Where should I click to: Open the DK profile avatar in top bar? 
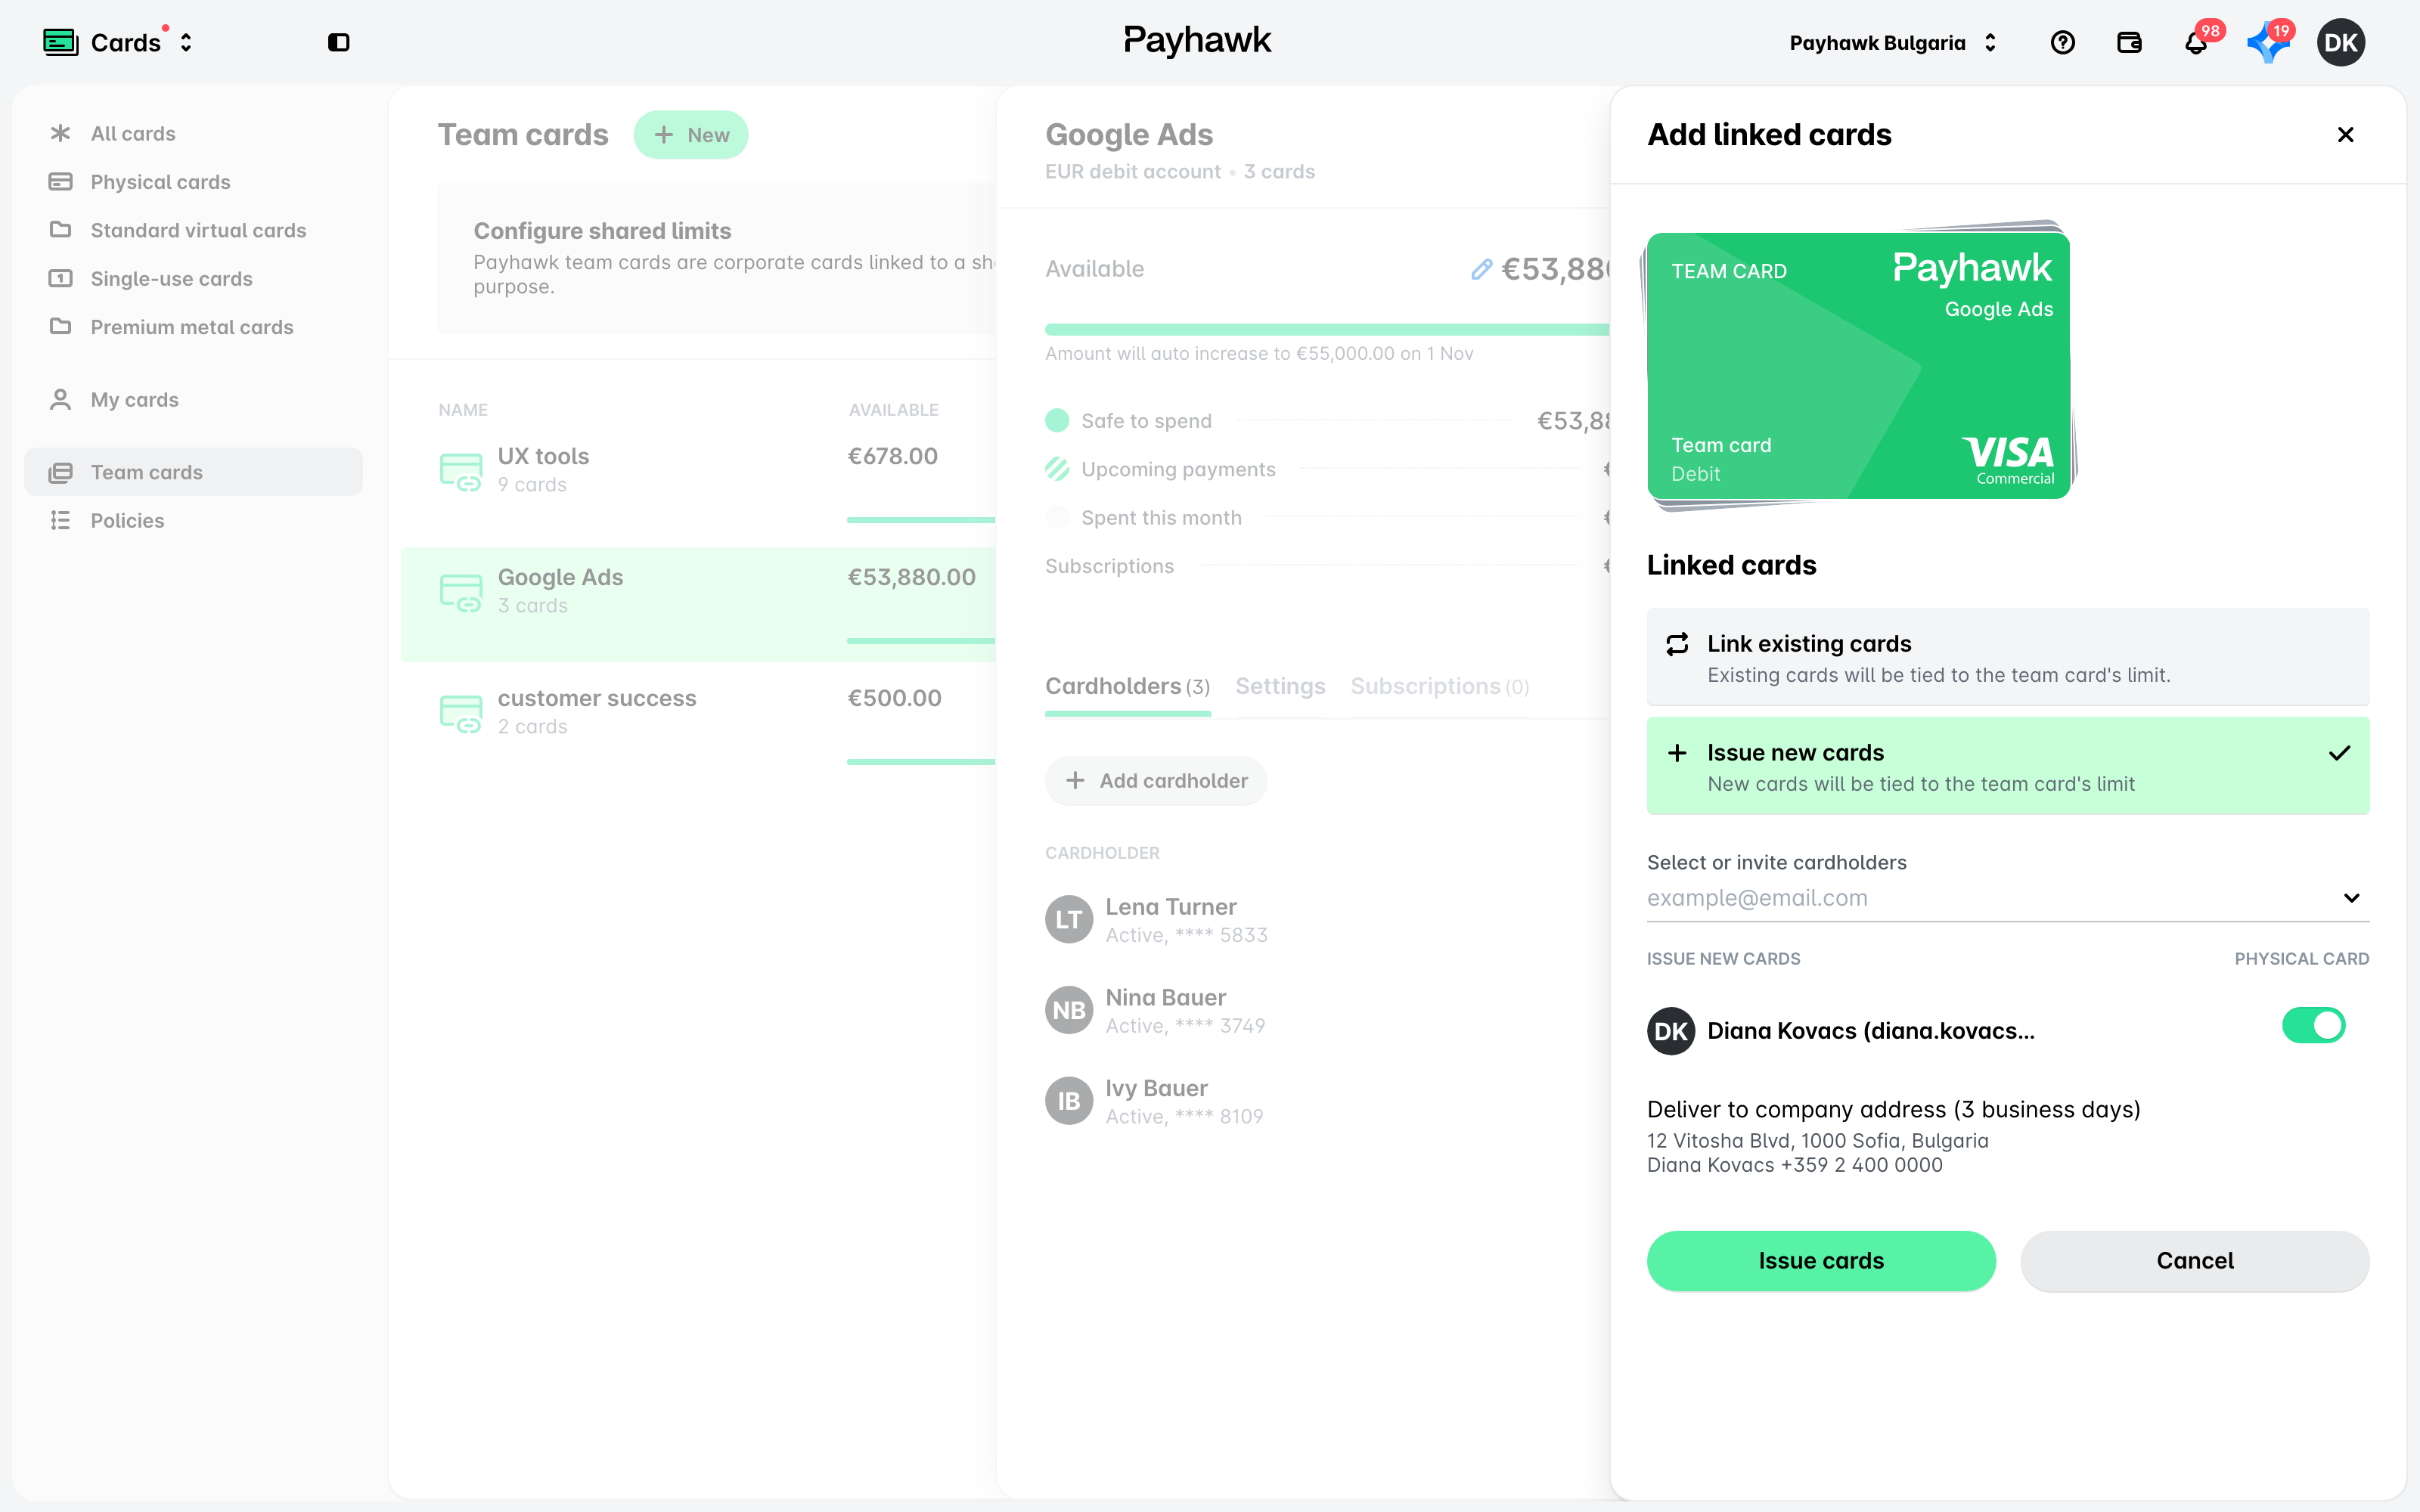pyautogui.click(x=2341, y=42)
